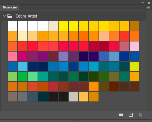The image size is (152, 122).
Task: Open the Nuancier panel options menu
Action: click(x=148, y=7)
